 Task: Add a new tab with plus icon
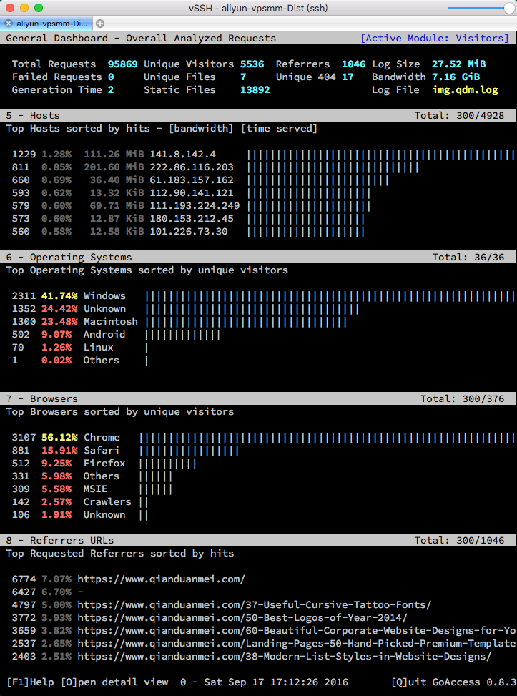point(99,24)
